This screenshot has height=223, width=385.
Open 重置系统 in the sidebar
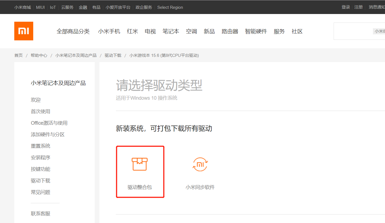pyautogui.click(x=41, y=146)
